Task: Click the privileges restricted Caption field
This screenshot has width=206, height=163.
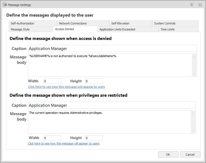Action: (x=112, y=105)
